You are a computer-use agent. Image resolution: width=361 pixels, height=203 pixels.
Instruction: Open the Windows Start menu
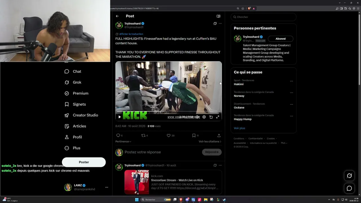(x=137, y=200)
